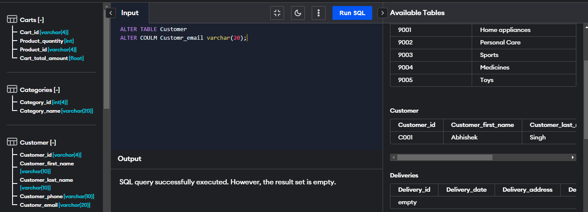The height and width of the screenshot is (212, 588).
Task: Click the C001 cell
Action: click(417, 137)
